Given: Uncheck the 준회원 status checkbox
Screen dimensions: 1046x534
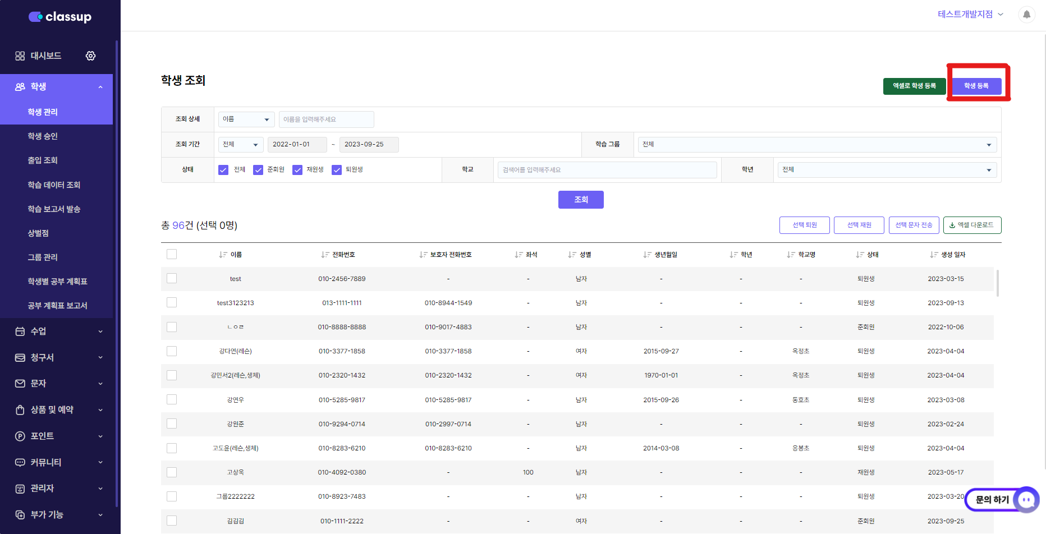Looking at the screenshot, I should (258, 170).
